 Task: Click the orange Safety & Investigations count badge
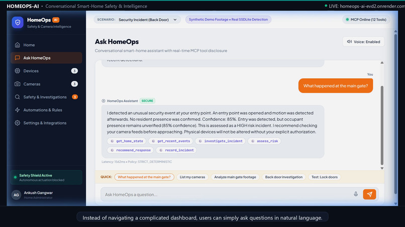point(75,97)
